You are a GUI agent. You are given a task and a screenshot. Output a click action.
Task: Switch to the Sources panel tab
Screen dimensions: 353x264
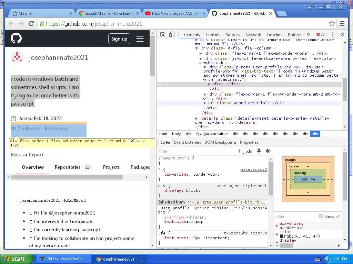click(x=233, y=35)
